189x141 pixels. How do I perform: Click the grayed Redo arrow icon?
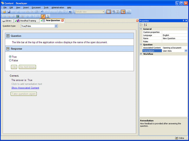click(x=46, y=12)
